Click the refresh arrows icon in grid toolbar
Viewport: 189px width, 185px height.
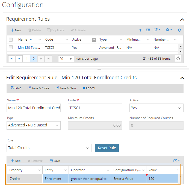[179, 30]
